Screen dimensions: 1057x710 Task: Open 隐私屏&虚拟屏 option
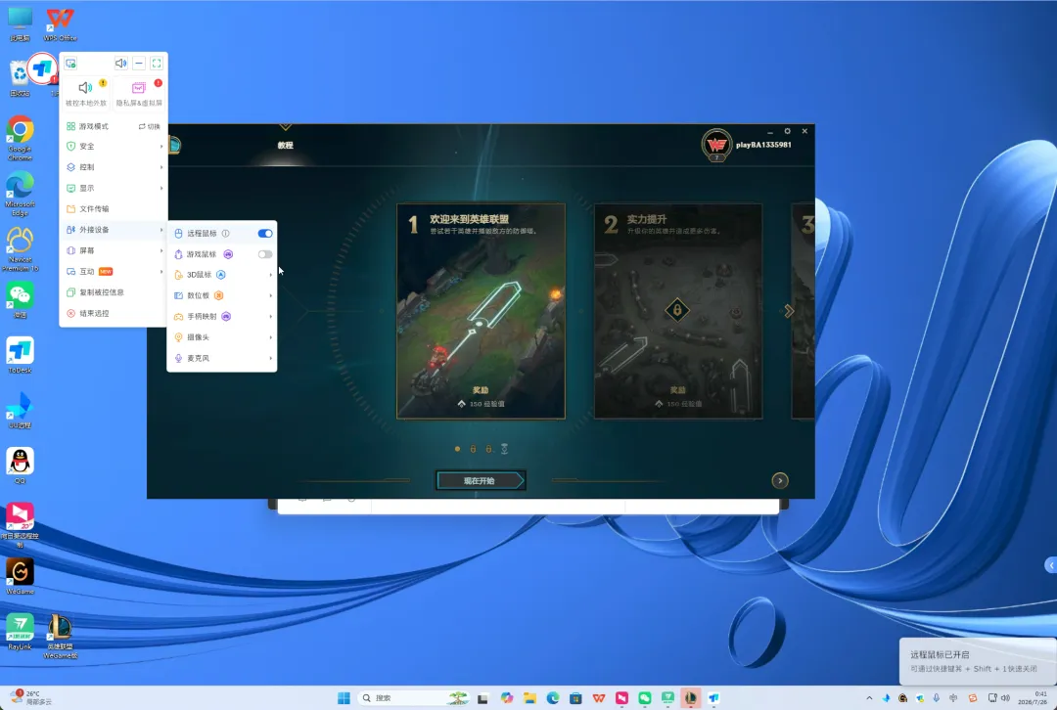pyautogui.click(x=139, y=93)
